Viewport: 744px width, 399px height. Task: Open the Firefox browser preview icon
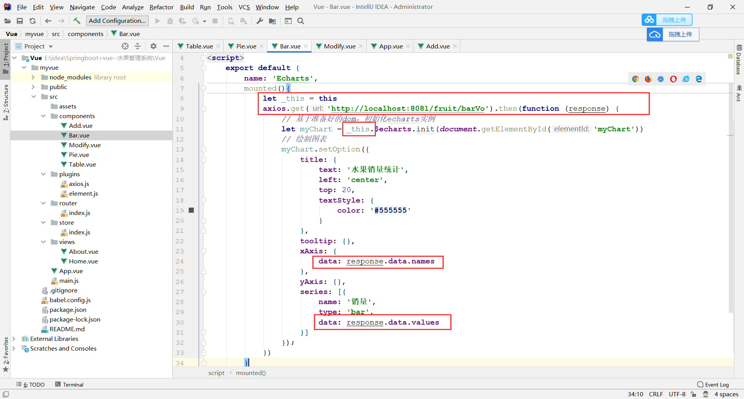pos(648,79)
